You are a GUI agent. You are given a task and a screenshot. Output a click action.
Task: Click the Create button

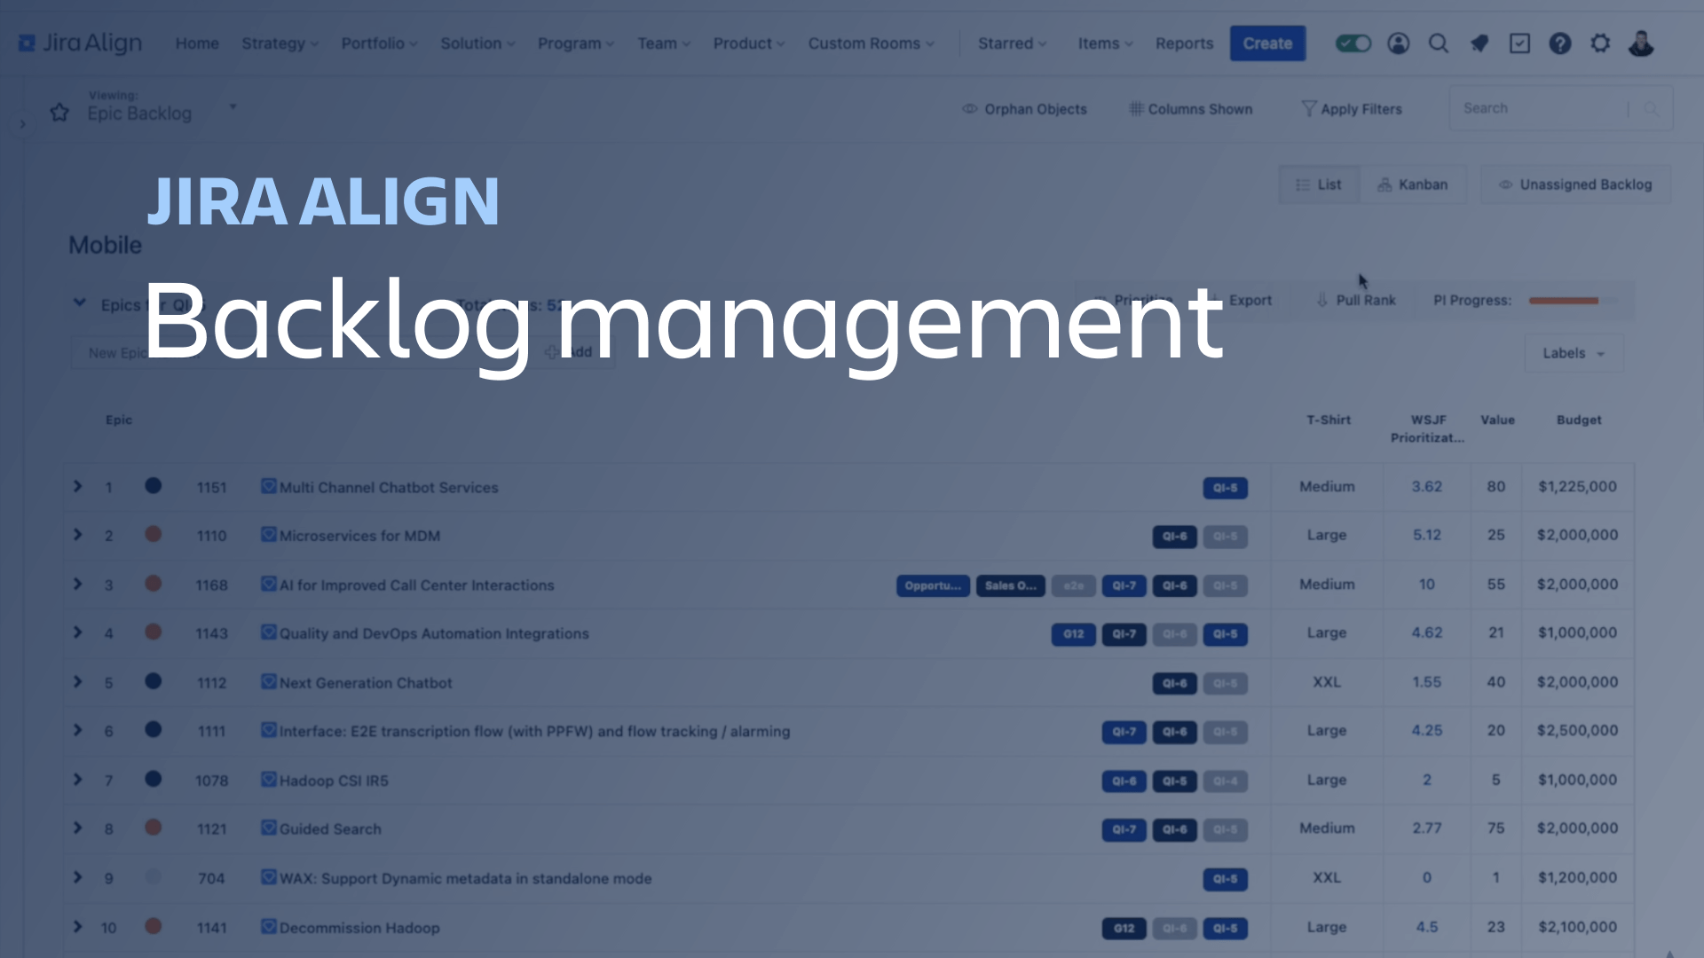point(1267,43)
